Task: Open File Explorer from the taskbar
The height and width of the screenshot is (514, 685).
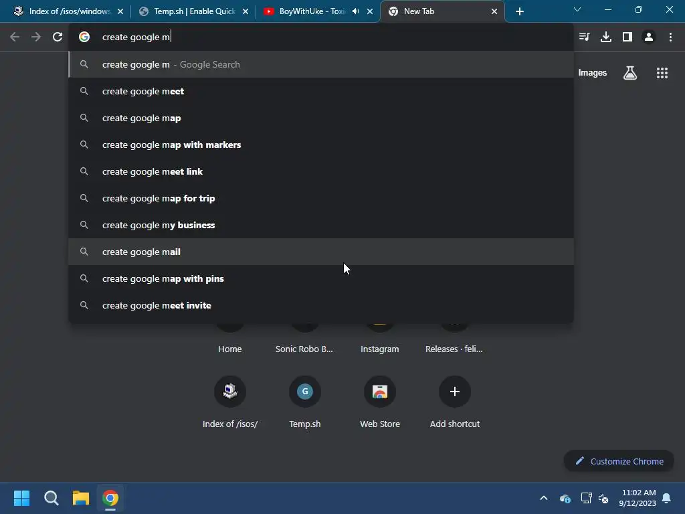Action: [x=81, y=498]
